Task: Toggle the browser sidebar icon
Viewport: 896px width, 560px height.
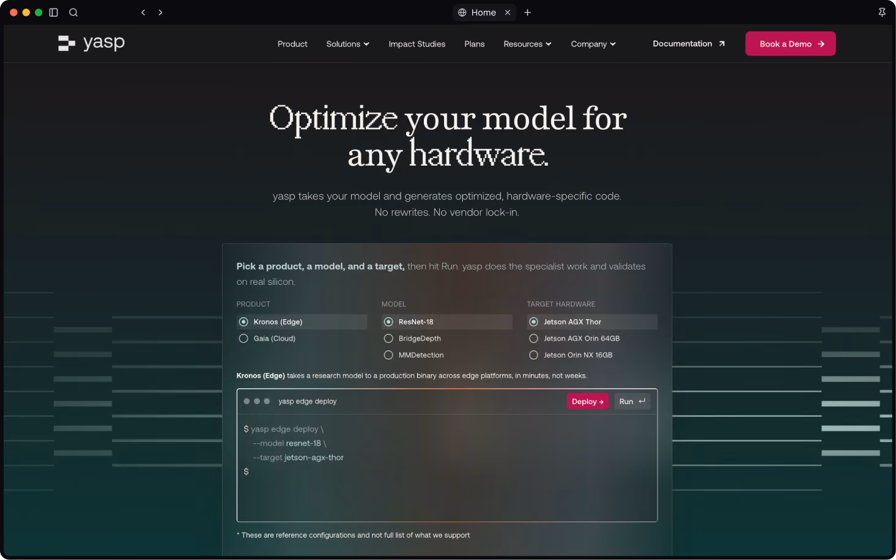Action: tap(53, 12)
